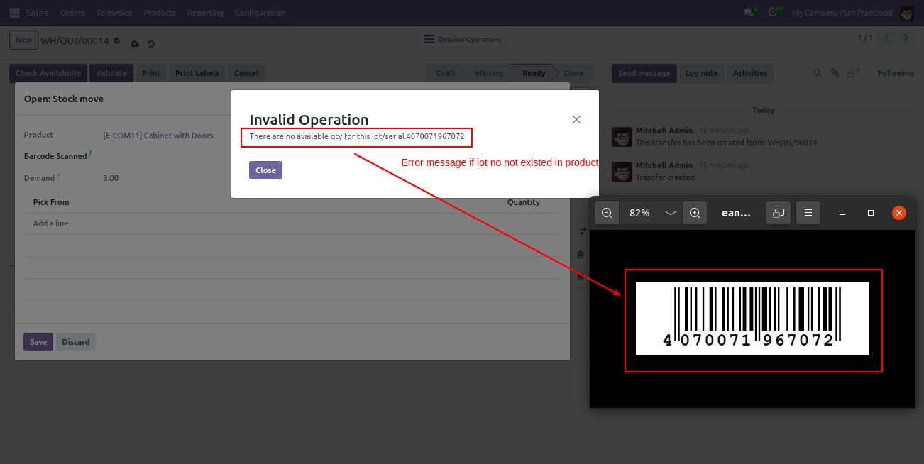Image resolution: width=924 pixels, height=464 pixels.
Task: Click the Following button
Action: pyautogui.click(x=896, y=73)
